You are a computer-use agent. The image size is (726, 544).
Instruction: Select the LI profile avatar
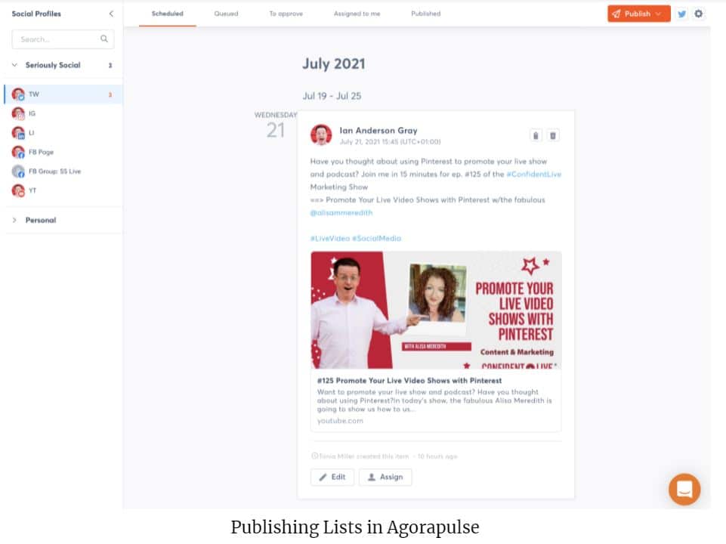[18, 133]
